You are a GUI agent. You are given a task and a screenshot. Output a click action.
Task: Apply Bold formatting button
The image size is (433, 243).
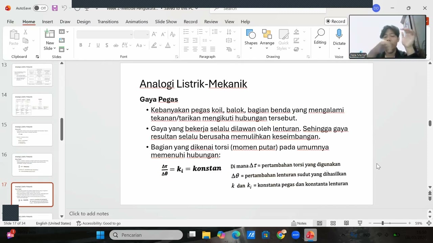pos(81,45)
